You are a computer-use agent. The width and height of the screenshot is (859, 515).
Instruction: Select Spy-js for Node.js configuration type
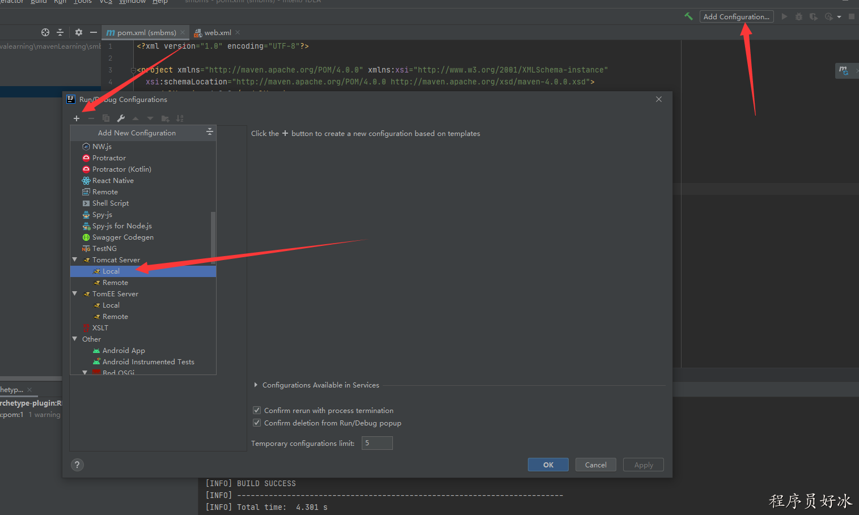(x=143, y=225)
